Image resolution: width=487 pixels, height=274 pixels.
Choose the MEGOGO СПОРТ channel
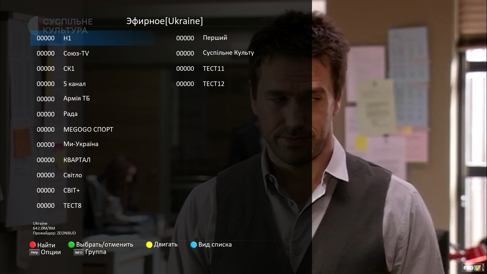[88, 129]
